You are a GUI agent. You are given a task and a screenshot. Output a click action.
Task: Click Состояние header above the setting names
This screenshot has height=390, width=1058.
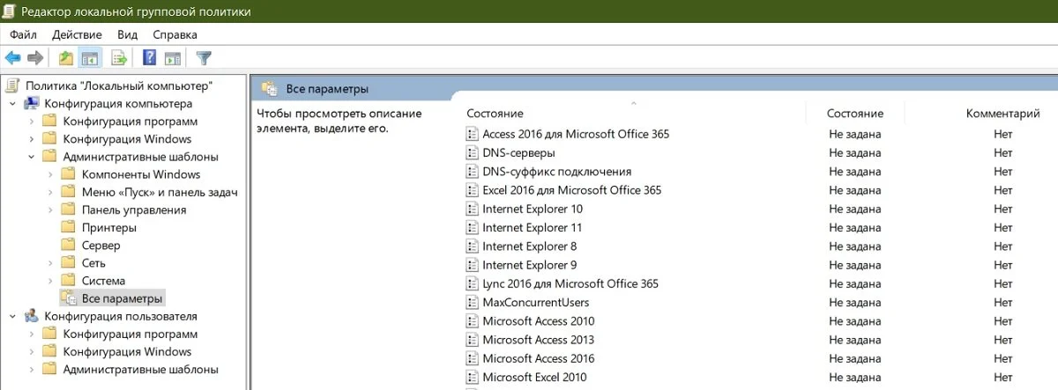495,114
